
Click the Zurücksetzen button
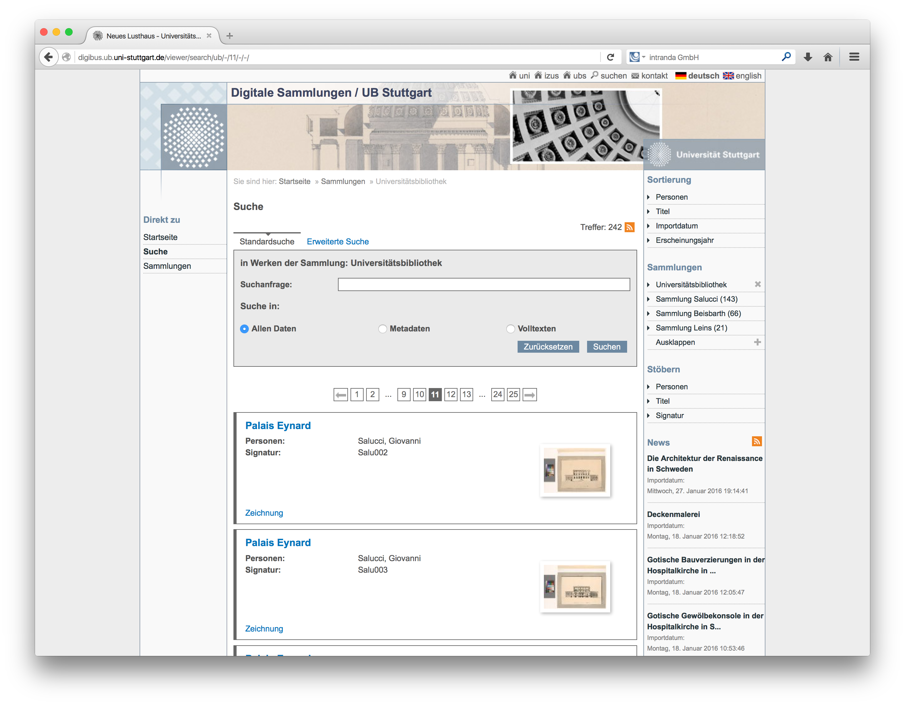[548, 347]
